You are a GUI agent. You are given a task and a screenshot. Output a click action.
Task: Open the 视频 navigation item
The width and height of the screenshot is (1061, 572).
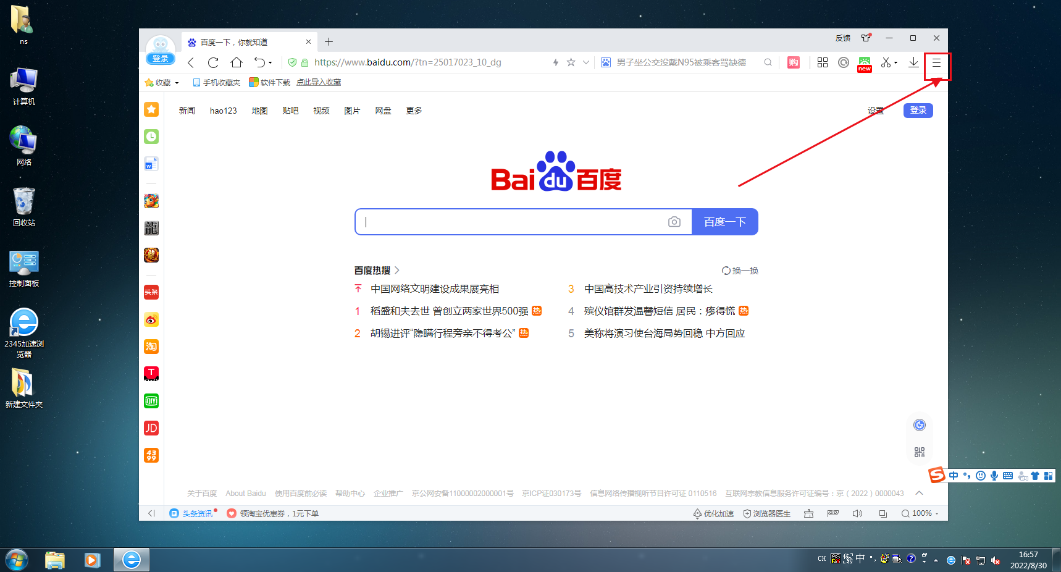(x=321, y=111)
